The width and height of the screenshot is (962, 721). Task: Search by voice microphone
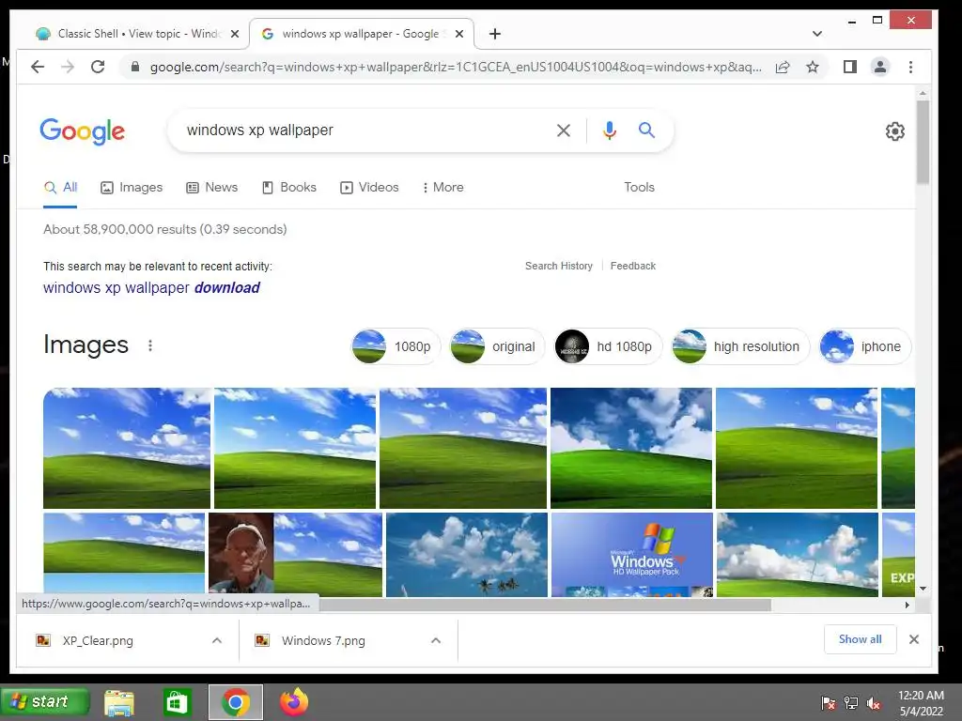click(x=609, y=130)
